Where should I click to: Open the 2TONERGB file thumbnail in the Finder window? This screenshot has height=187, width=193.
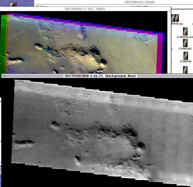(186, 56)
